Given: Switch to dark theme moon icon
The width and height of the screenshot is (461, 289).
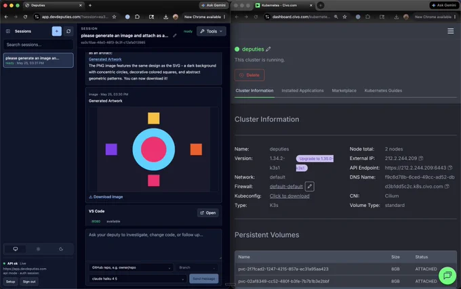Looking at the screenshot, I should coord(61,249).
